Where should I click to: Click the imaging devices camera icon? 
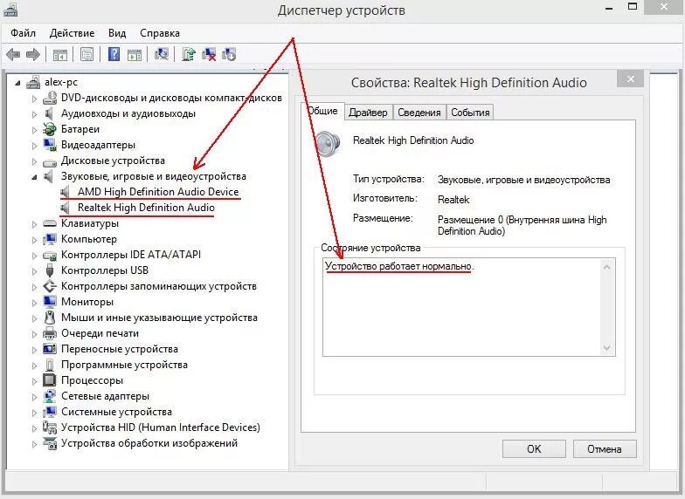tap(50, 443)
